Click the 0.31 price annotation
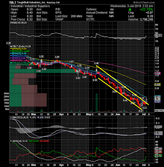Image resolution: width=164 pixels, height=167 pixels. coord(145,108)
